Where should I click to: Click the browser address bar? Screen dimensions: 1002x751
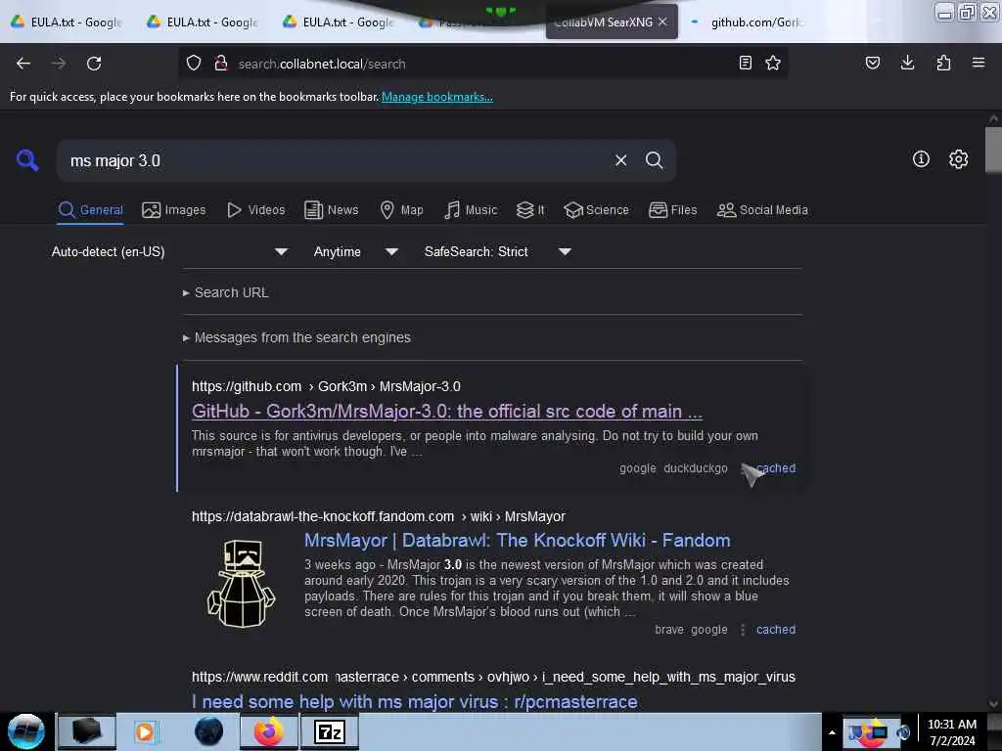pos(482,64)
